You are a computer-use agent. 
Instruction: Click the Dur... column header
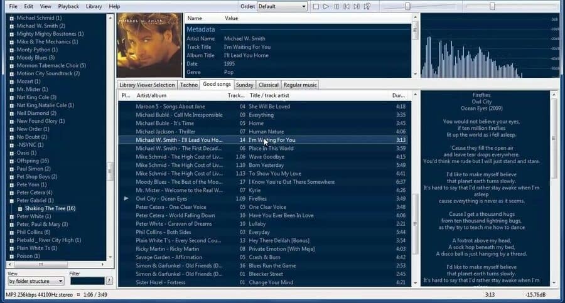pos(399,95)
